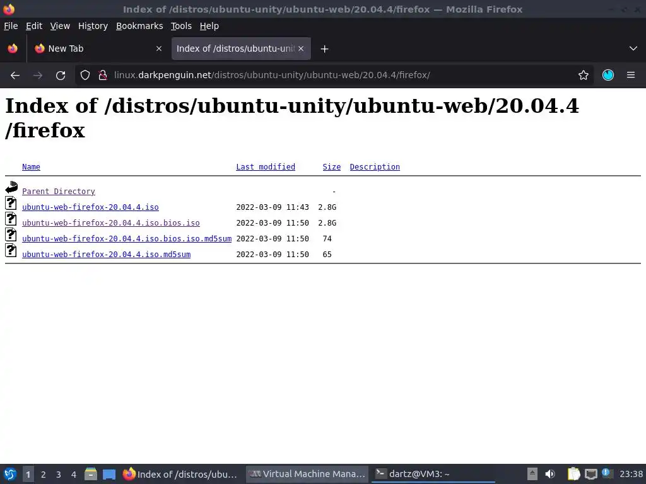Switch to workspace 1

[28, 475]
